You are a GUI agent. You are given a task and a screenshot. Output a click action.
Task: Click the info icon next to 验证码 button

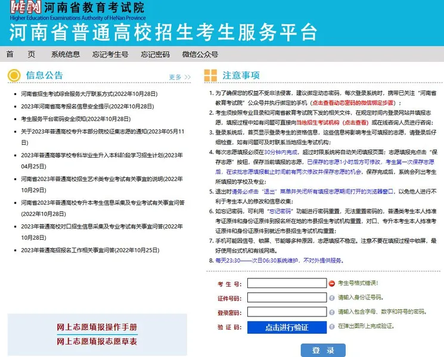331,327
